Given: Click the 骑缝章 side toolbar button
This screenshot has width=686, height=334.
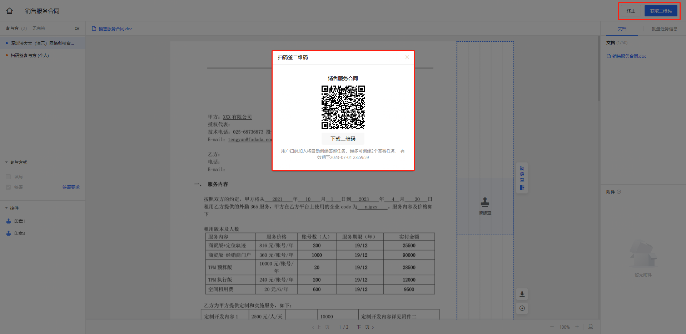Looking at the screenshot, I should [x=522, y=178].
